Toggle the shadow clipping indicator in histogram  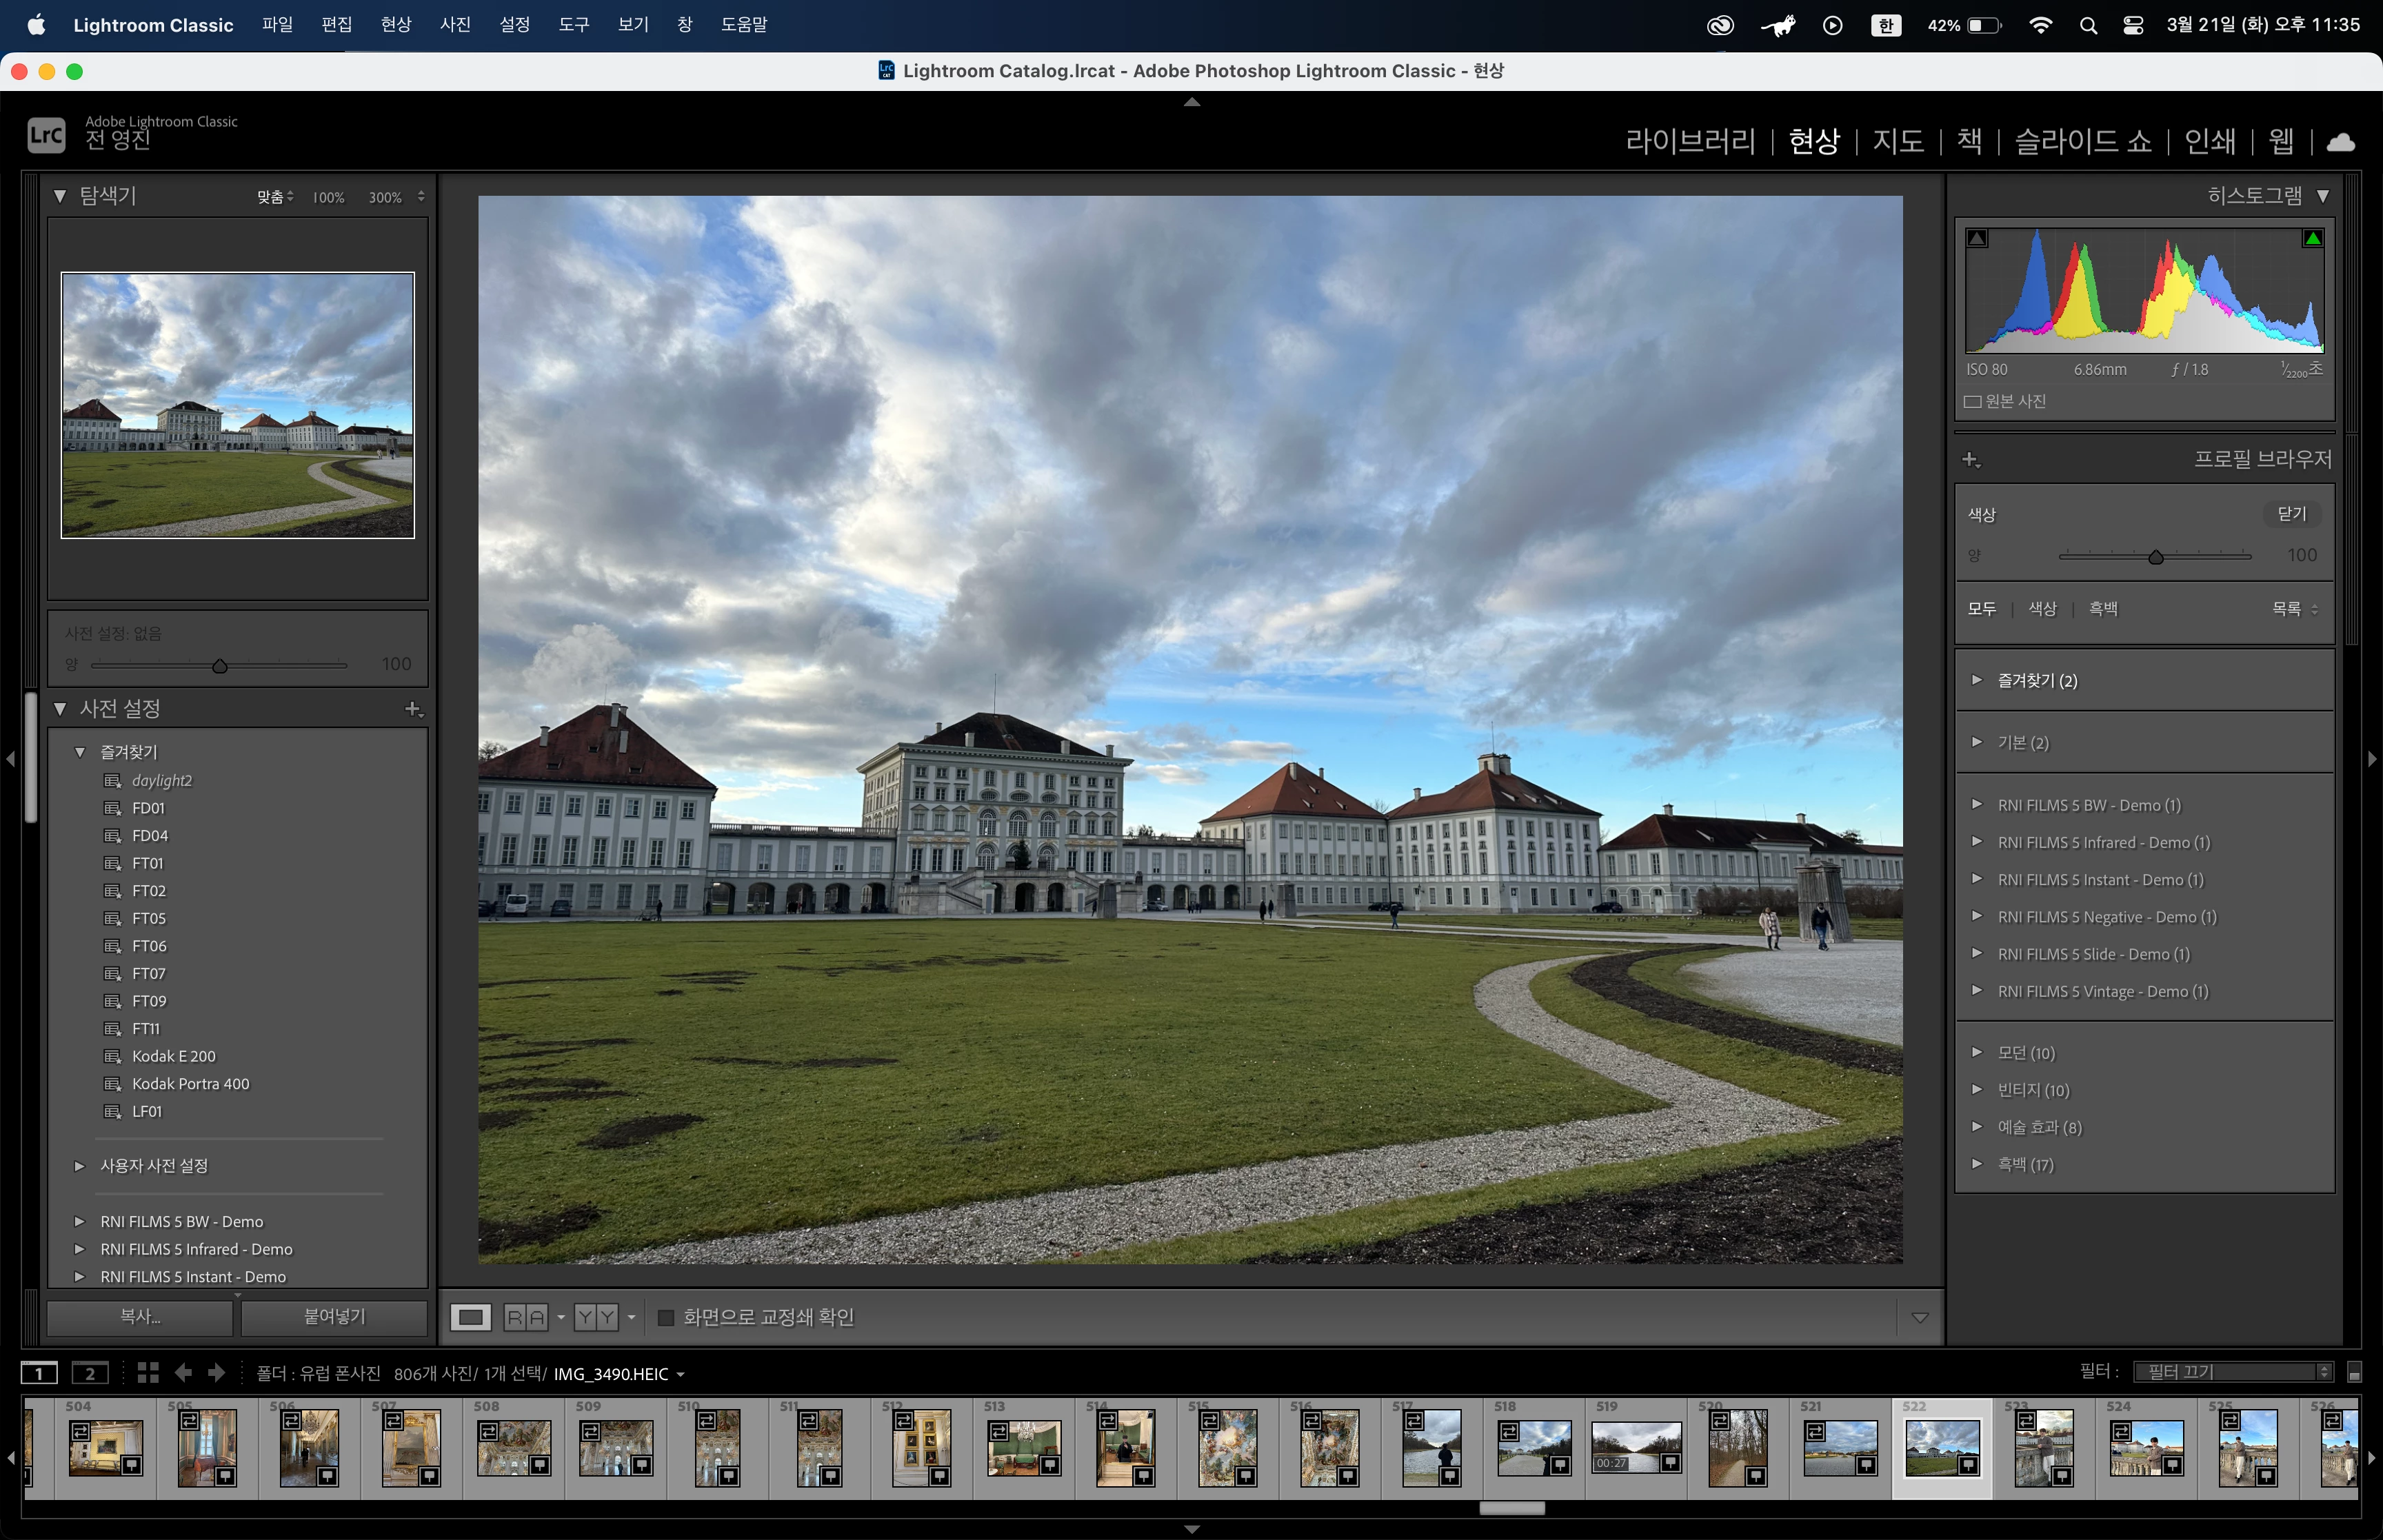pyautogui.click(x=1977, y=238)
